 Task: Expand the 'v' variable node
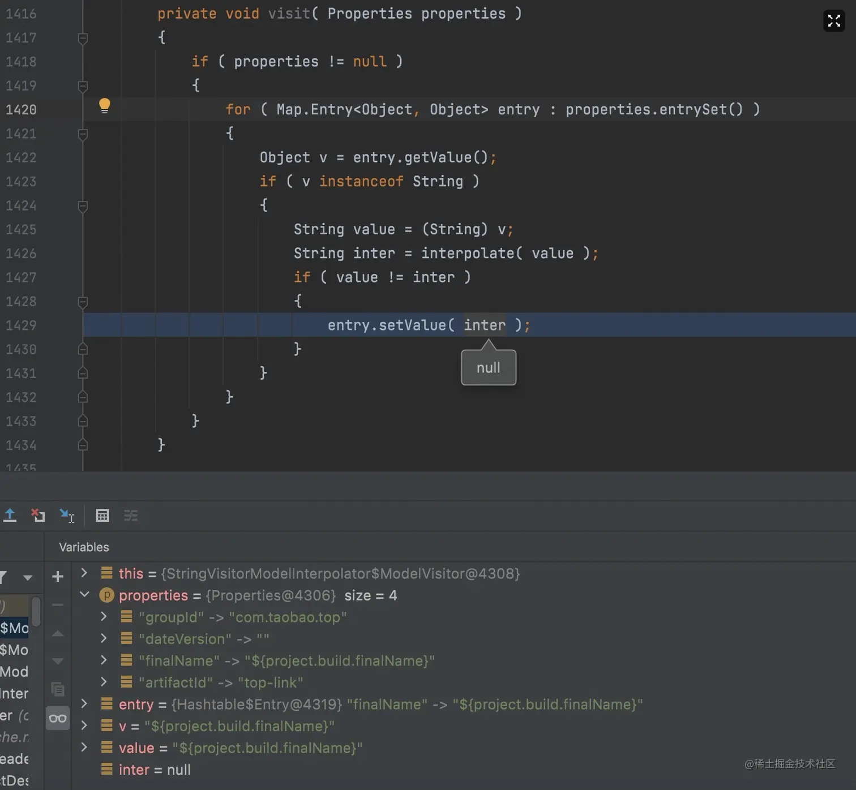[x=84, y=725]
